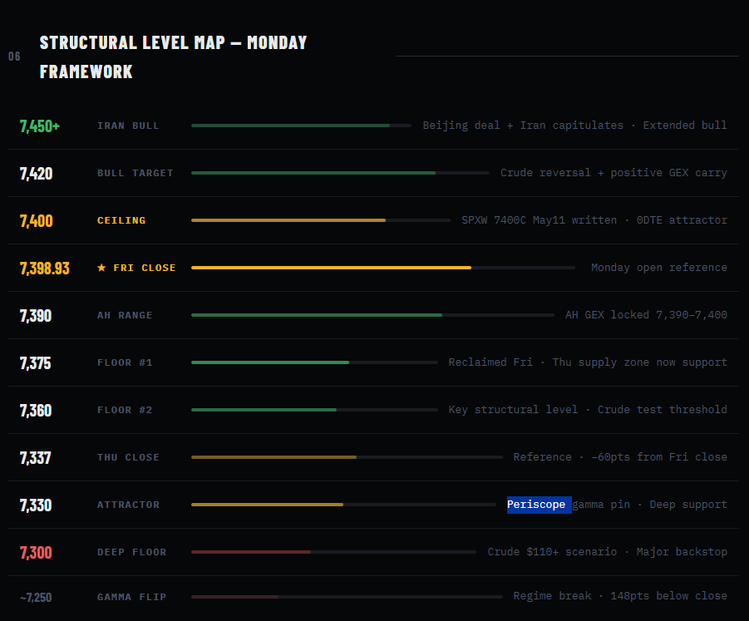Click the DEEP FLOOR red bar
The image size is (749, 621).
(333, 552)
